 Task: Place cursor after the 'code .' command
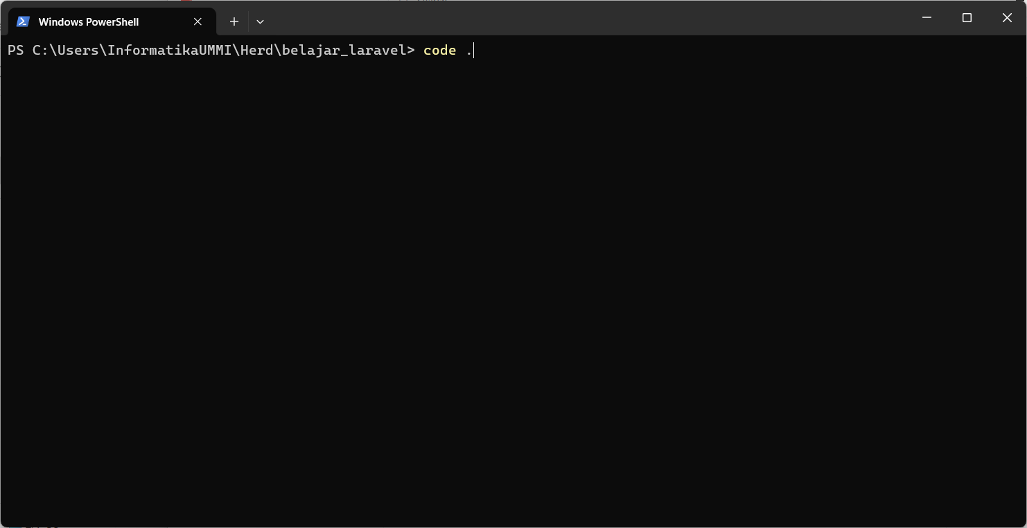coord(472,50)
